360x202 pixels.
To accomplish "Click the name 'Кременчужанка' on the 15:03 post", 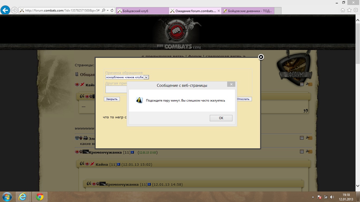I will [x=105, y=152].
